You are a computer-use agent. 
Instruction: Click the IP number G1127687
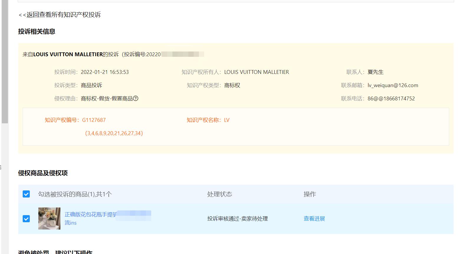pyautogui.click(x=94, y=120)
